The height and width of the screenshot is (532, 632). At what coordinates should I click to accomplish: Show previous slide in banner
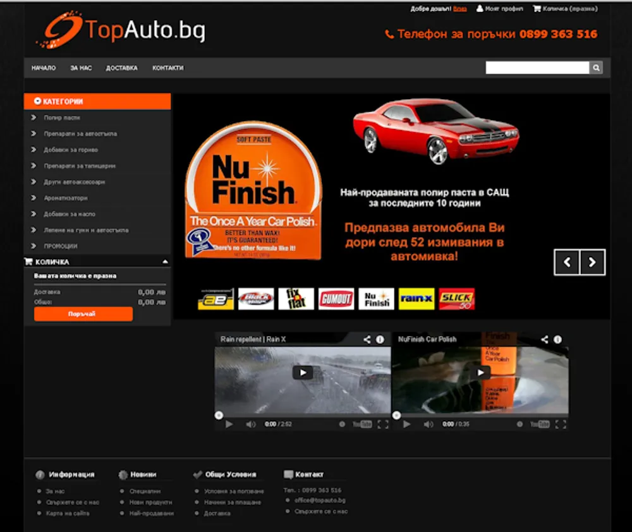pyautogui.click(x=567, y=262)
